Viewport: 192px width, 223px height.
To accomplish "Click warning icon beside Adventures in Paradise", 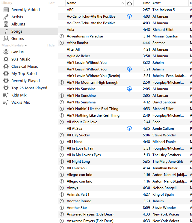I will [62, 36].
